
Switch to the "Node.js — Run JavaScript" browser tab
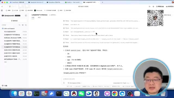pyautogui.click(x=73, y=2)
